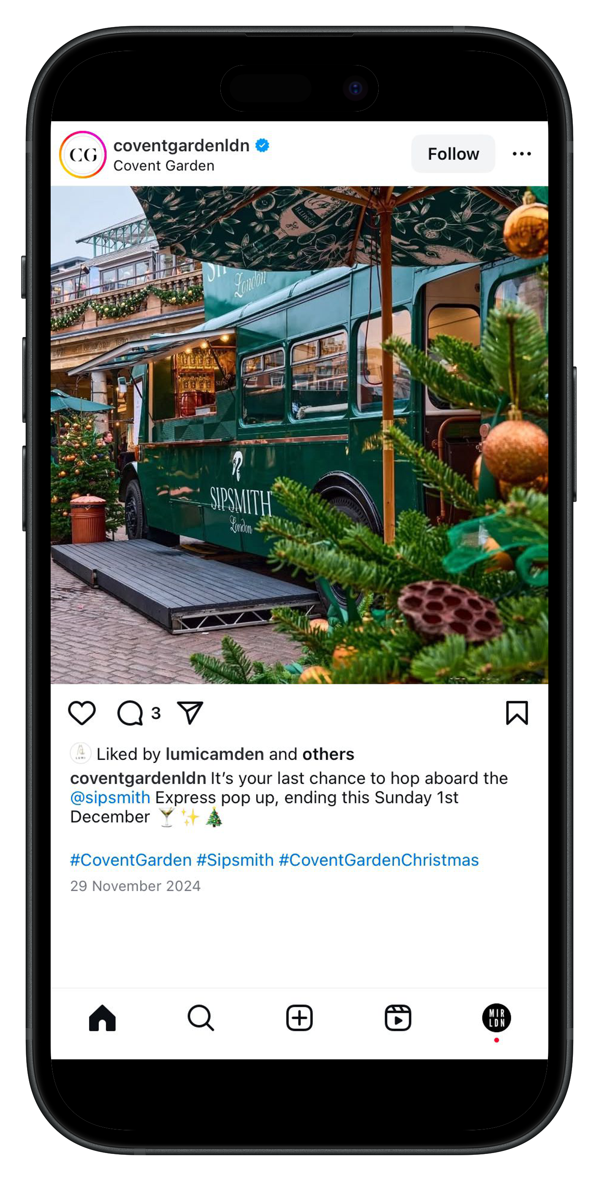Open the #Sipsmith hashtag
Screen dimensions: 599x1181
[x=235, y=860]
